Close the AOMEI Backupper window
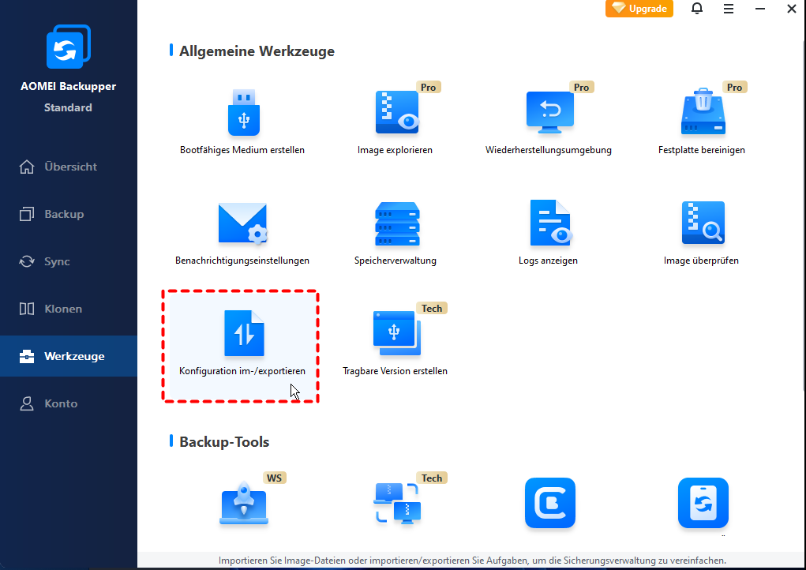This screenshot has height=570, width=806. click(x=792, y=9)
